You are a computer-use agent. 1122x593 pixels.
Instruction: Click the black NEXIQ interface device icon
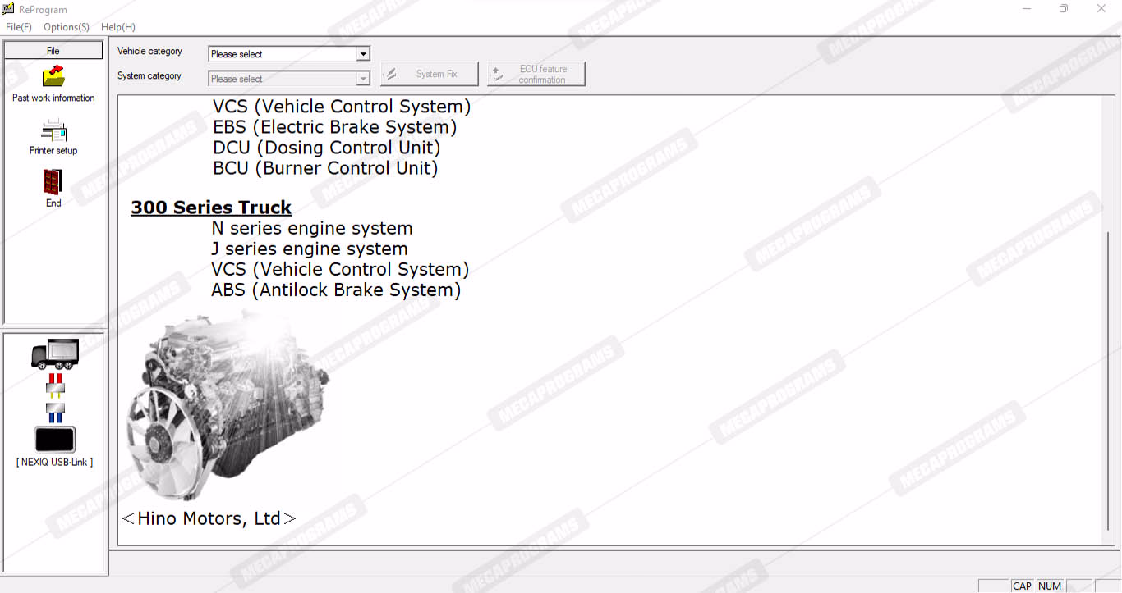[x=55, y=440]
